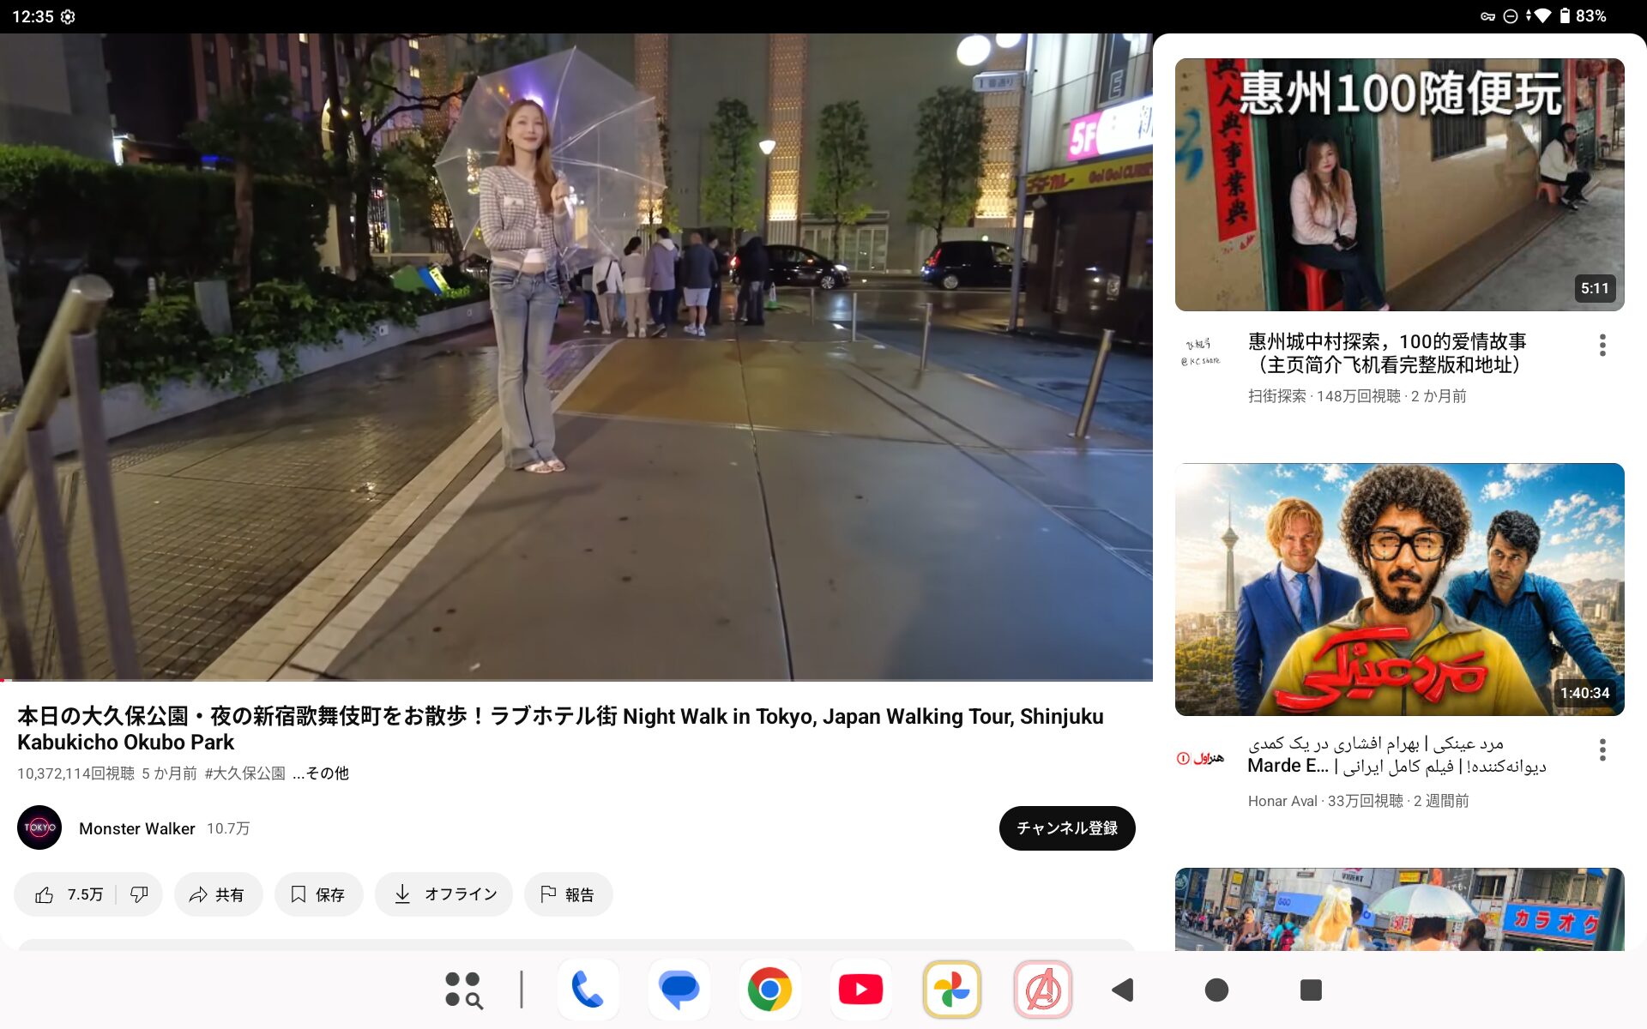Open the 惠州城中村探索 video title
This screenshot has height=1029, width=1647.
point(1387,353)
